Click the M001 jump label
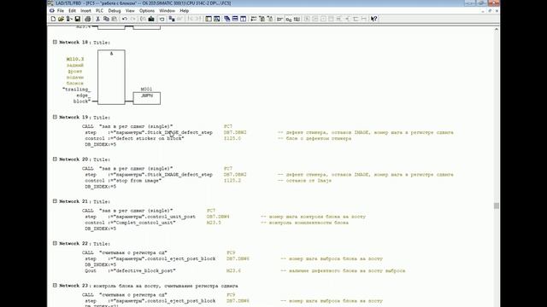 [x=146, y=90]
